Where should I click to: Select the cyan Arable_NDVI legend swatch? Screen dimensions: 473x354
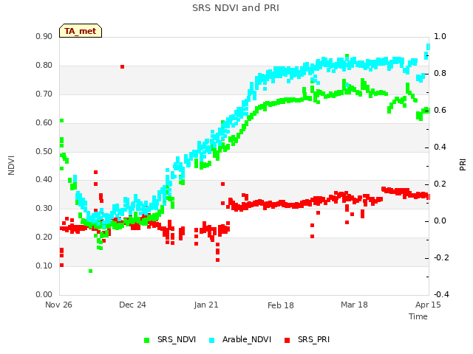click(212, 341)
